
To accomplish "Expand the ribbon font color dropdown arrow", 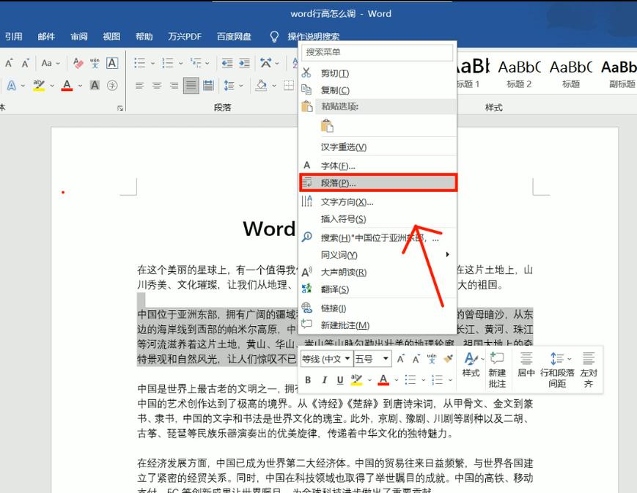I will [x=80, y=86].
